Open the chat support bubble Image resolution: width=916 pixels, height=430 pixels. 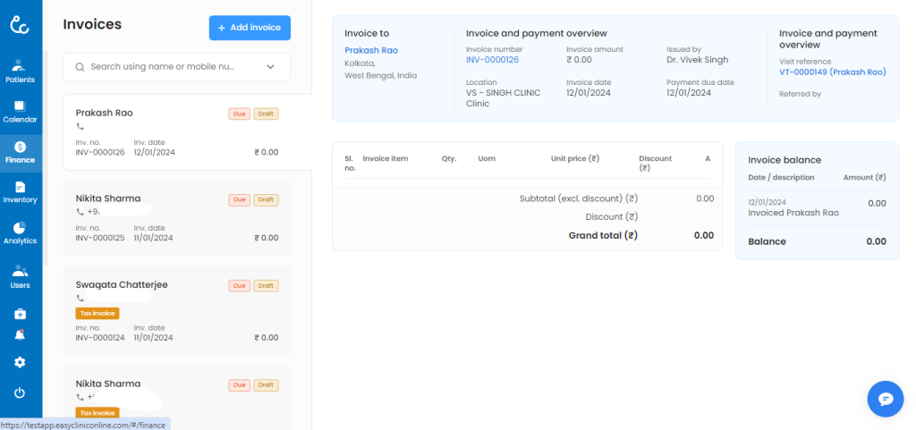[885, 399]
